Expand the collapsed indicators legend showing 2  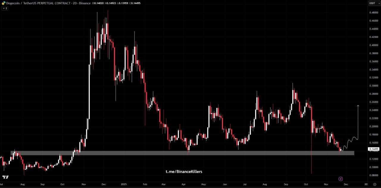[5, 8]
